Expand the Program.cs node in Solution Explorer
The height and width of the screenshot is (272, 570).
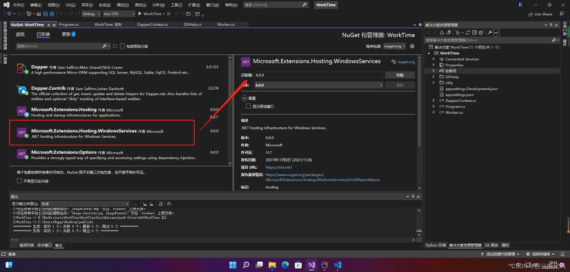click(x=434, y=107)
